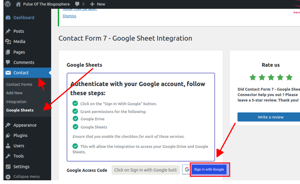Click the fifth green rating star

[x=289, y=77]
